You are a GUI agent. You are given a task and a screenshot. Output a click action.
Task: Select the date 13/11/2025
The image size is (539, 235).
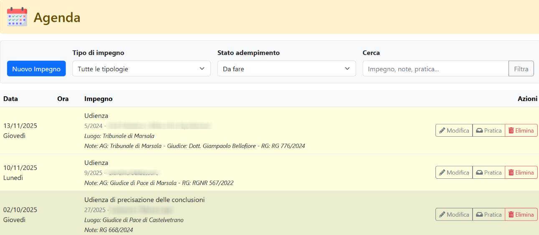tap(20, 126)
